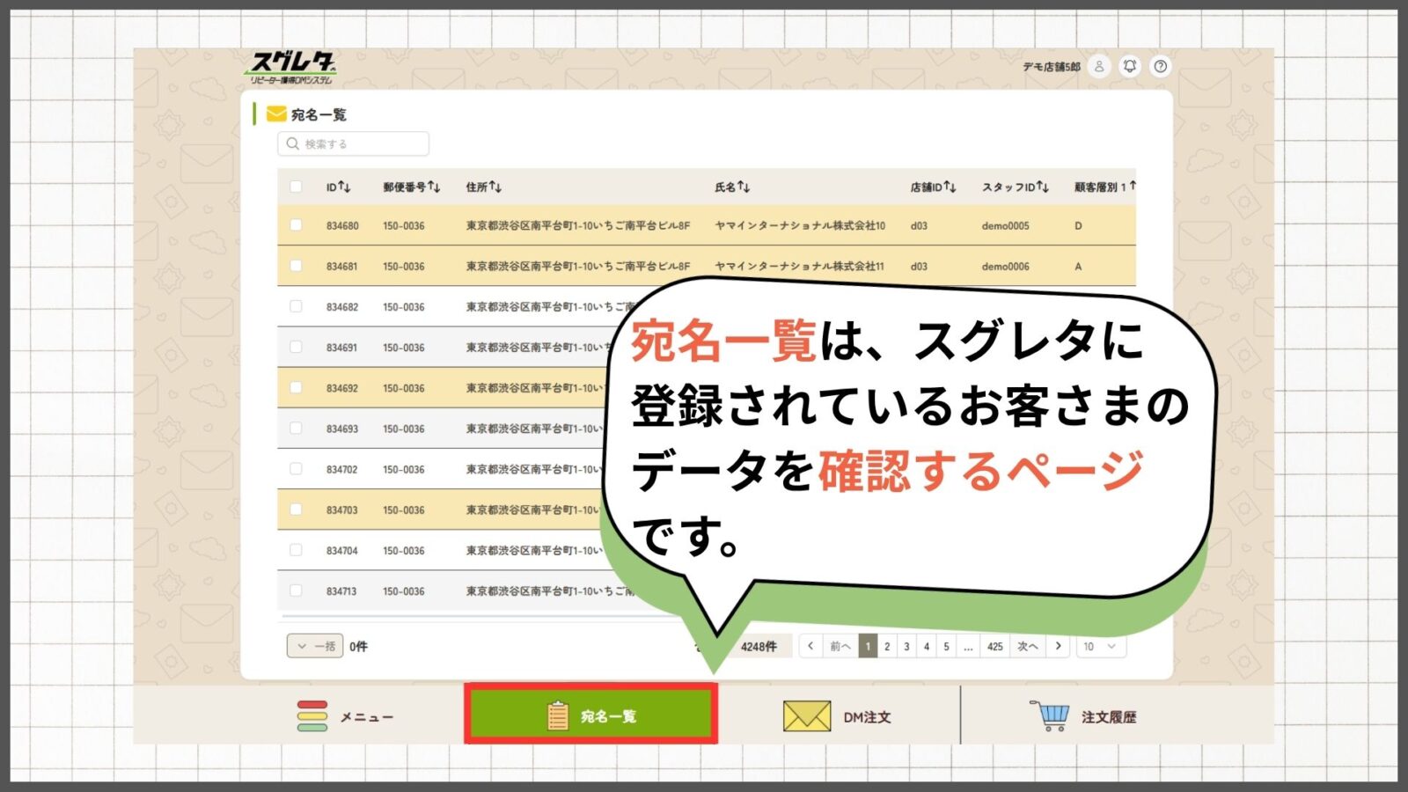Image resolution: width=1408 pixels, height=792 pixels.
Task: Click the 検索する search field
Action: (354, 143)
